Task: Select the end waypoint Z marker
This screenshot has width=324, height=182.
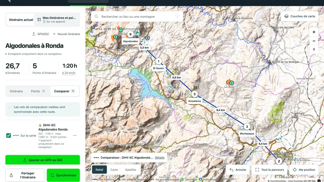Action: coord(279,161)
